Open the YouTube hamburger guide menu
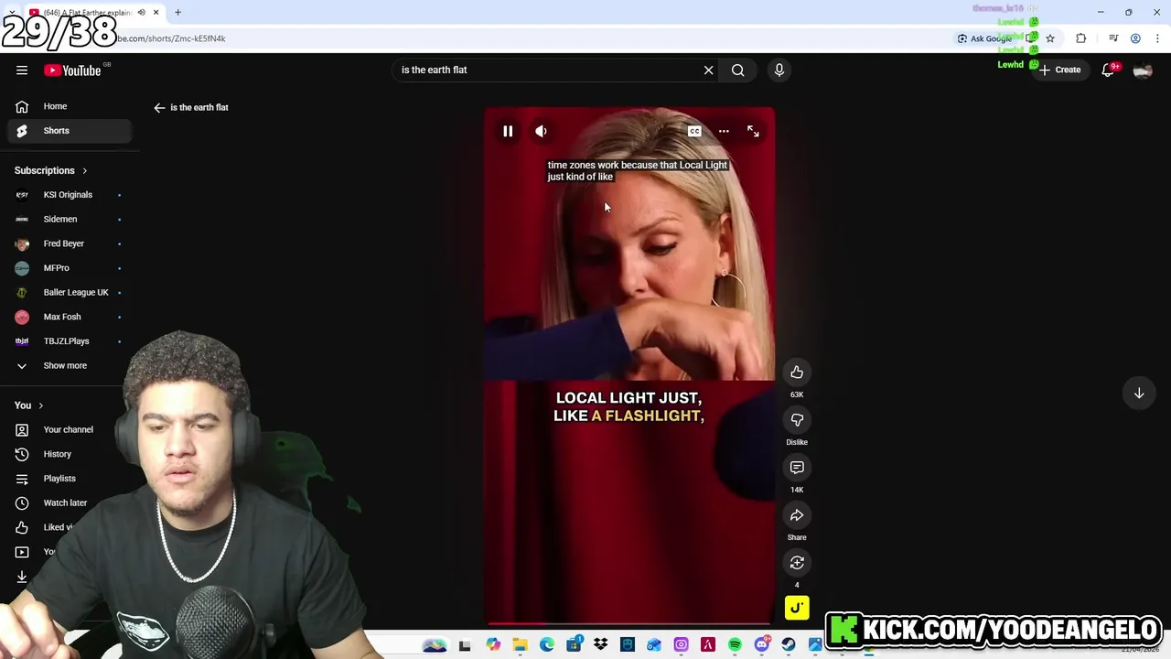The width and height of the screenshot is (1171, 659). pos(22,70)
